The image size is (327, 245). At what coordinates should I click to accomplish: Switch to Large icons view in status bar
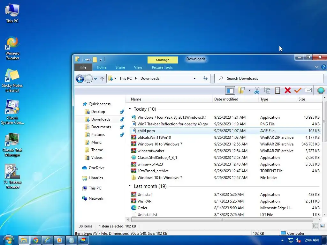(x=323, y=226)
